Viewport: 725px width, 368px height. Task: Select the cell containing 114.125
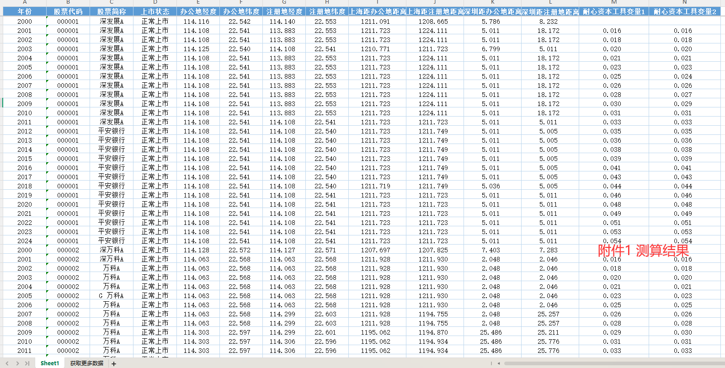(x=198, y=49)
